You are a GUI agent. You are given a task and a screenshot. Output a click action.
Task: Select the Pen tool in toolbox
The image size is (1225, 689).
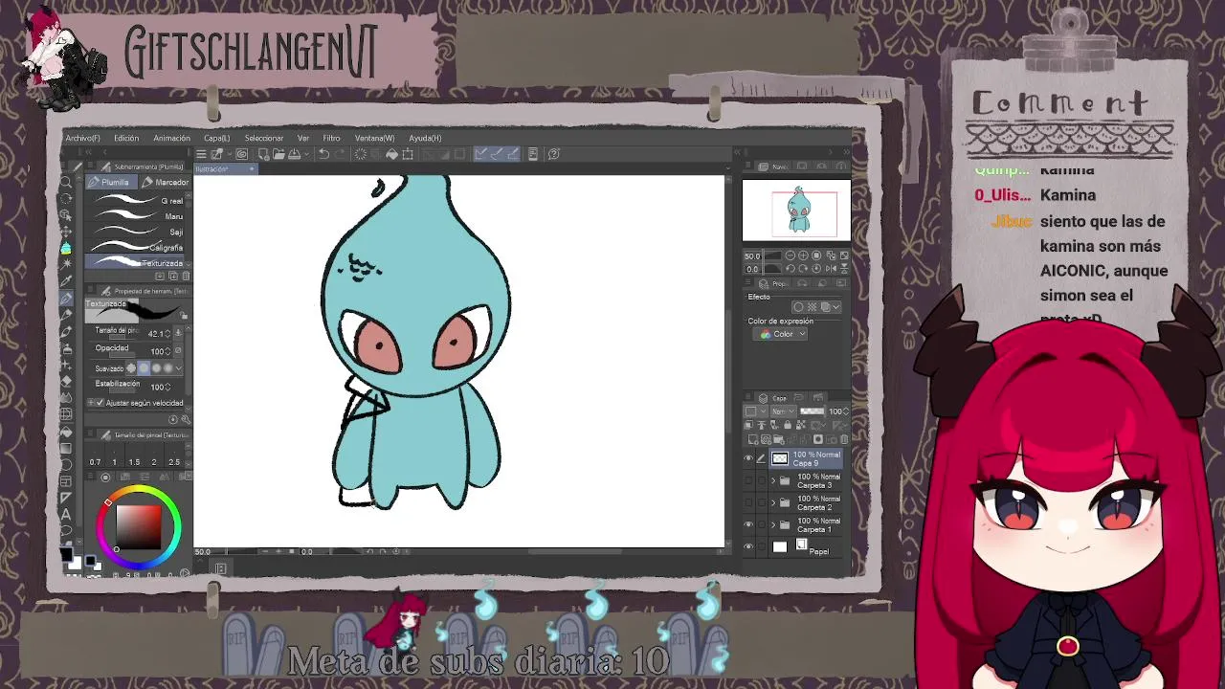tap(66, 298)
